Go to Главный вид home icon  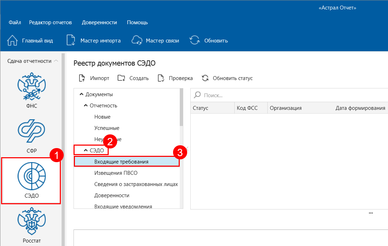[x=12, y=41]
